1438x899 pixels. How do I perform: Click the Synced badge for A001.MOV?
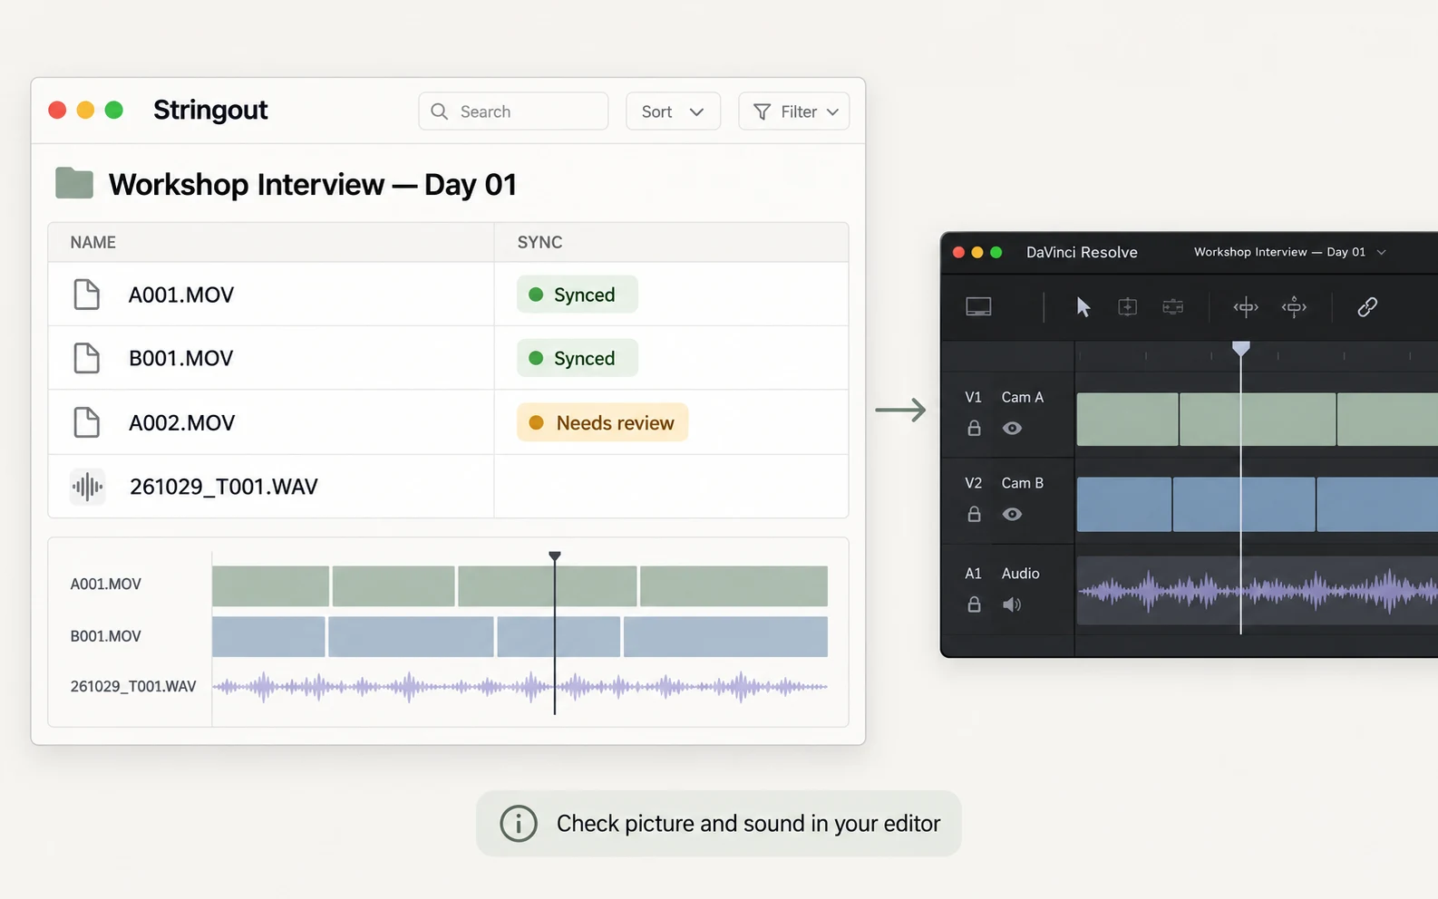578,295
